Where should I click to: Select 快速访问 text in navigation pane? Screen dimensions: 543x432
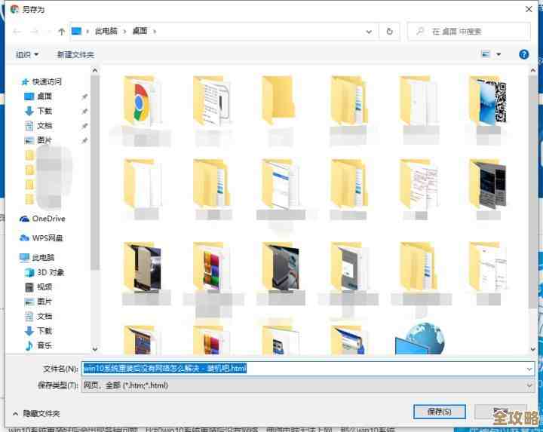point(47,81)
